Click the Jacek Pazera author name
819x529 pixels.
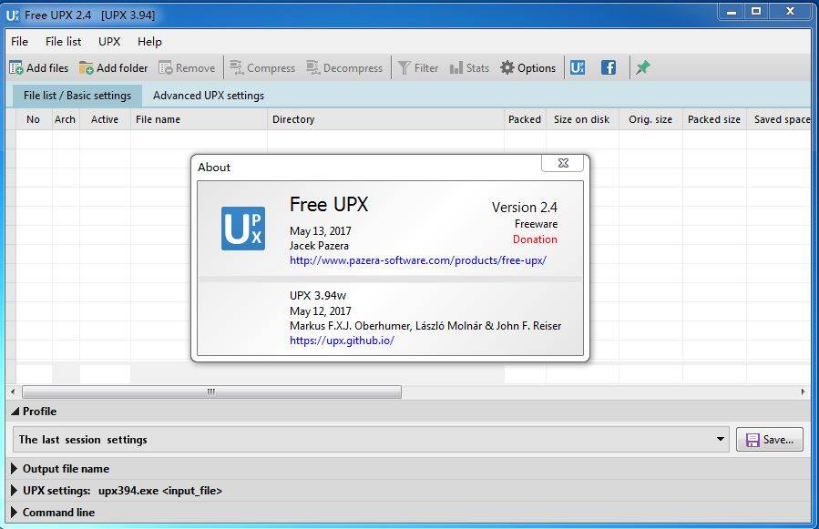click(319, 246)
